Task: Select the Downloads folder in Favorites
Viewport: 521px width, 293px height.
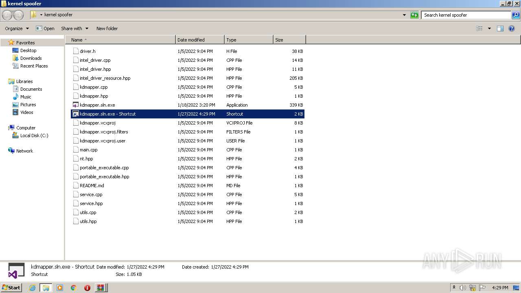Action: coord(31,58)
